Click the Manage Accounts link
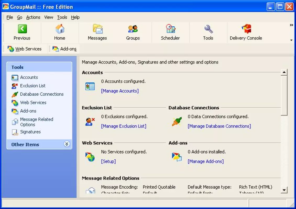 tap(120, 91)
